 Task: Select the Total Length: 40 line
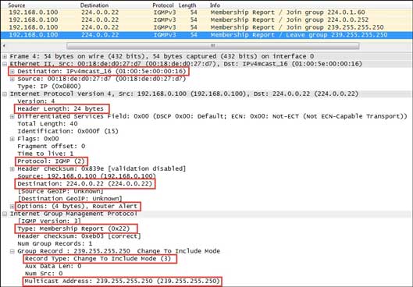point(48,124)
